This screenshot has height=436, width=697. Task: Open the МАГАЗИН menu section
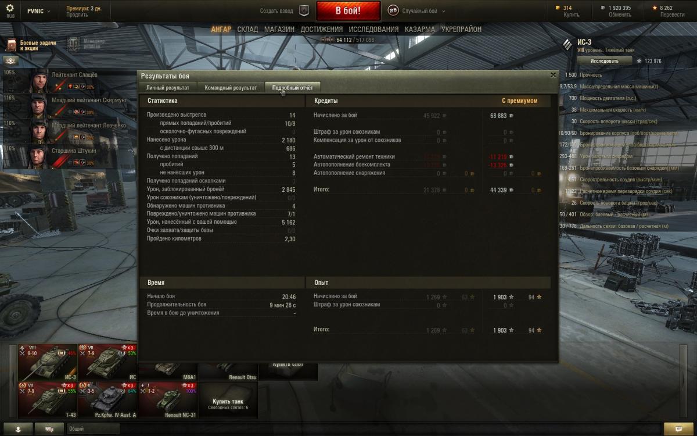pyautogui.click(x=279, y=29)
